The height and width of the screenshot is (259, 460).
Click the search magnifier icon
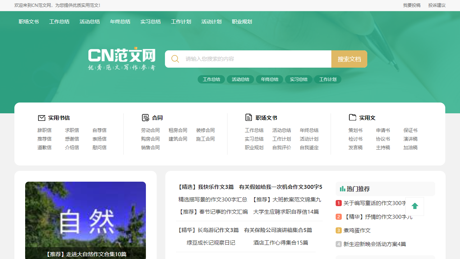click(175, 59)
